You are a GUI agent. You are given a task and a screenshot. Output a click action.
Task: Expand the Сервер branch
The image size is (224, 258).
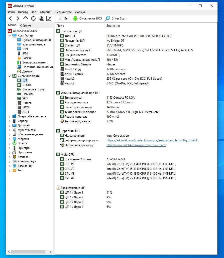(9, 121)
